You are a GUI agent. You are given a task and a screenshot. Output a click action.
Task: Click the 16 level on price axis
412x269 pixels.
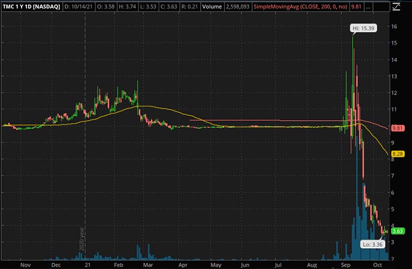coord(394,26)
